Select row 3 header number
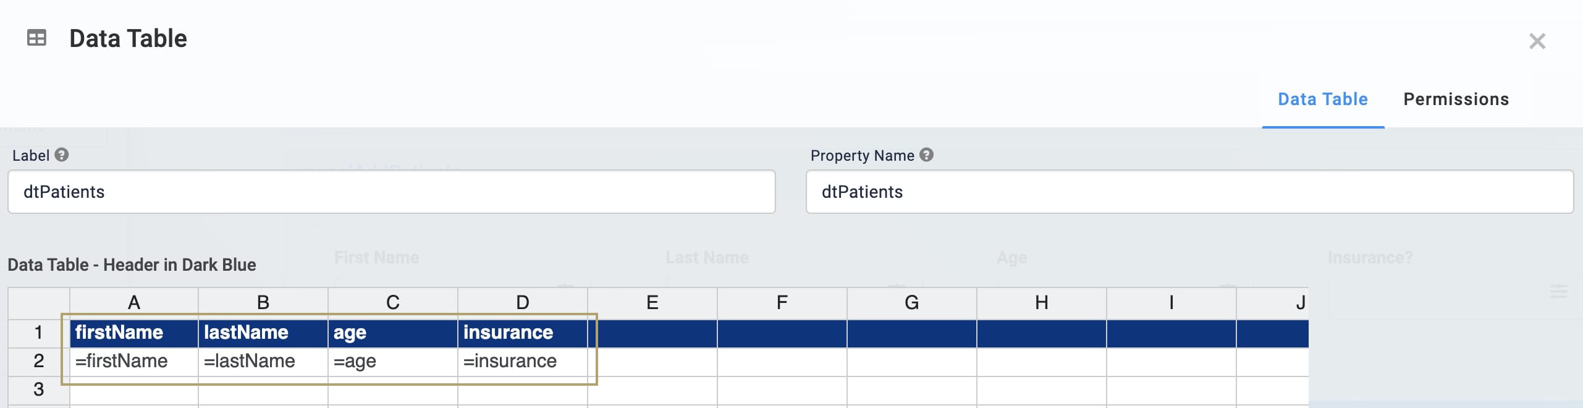The height and width of the screenshot is (408, 1583). (x=38, y=390)
